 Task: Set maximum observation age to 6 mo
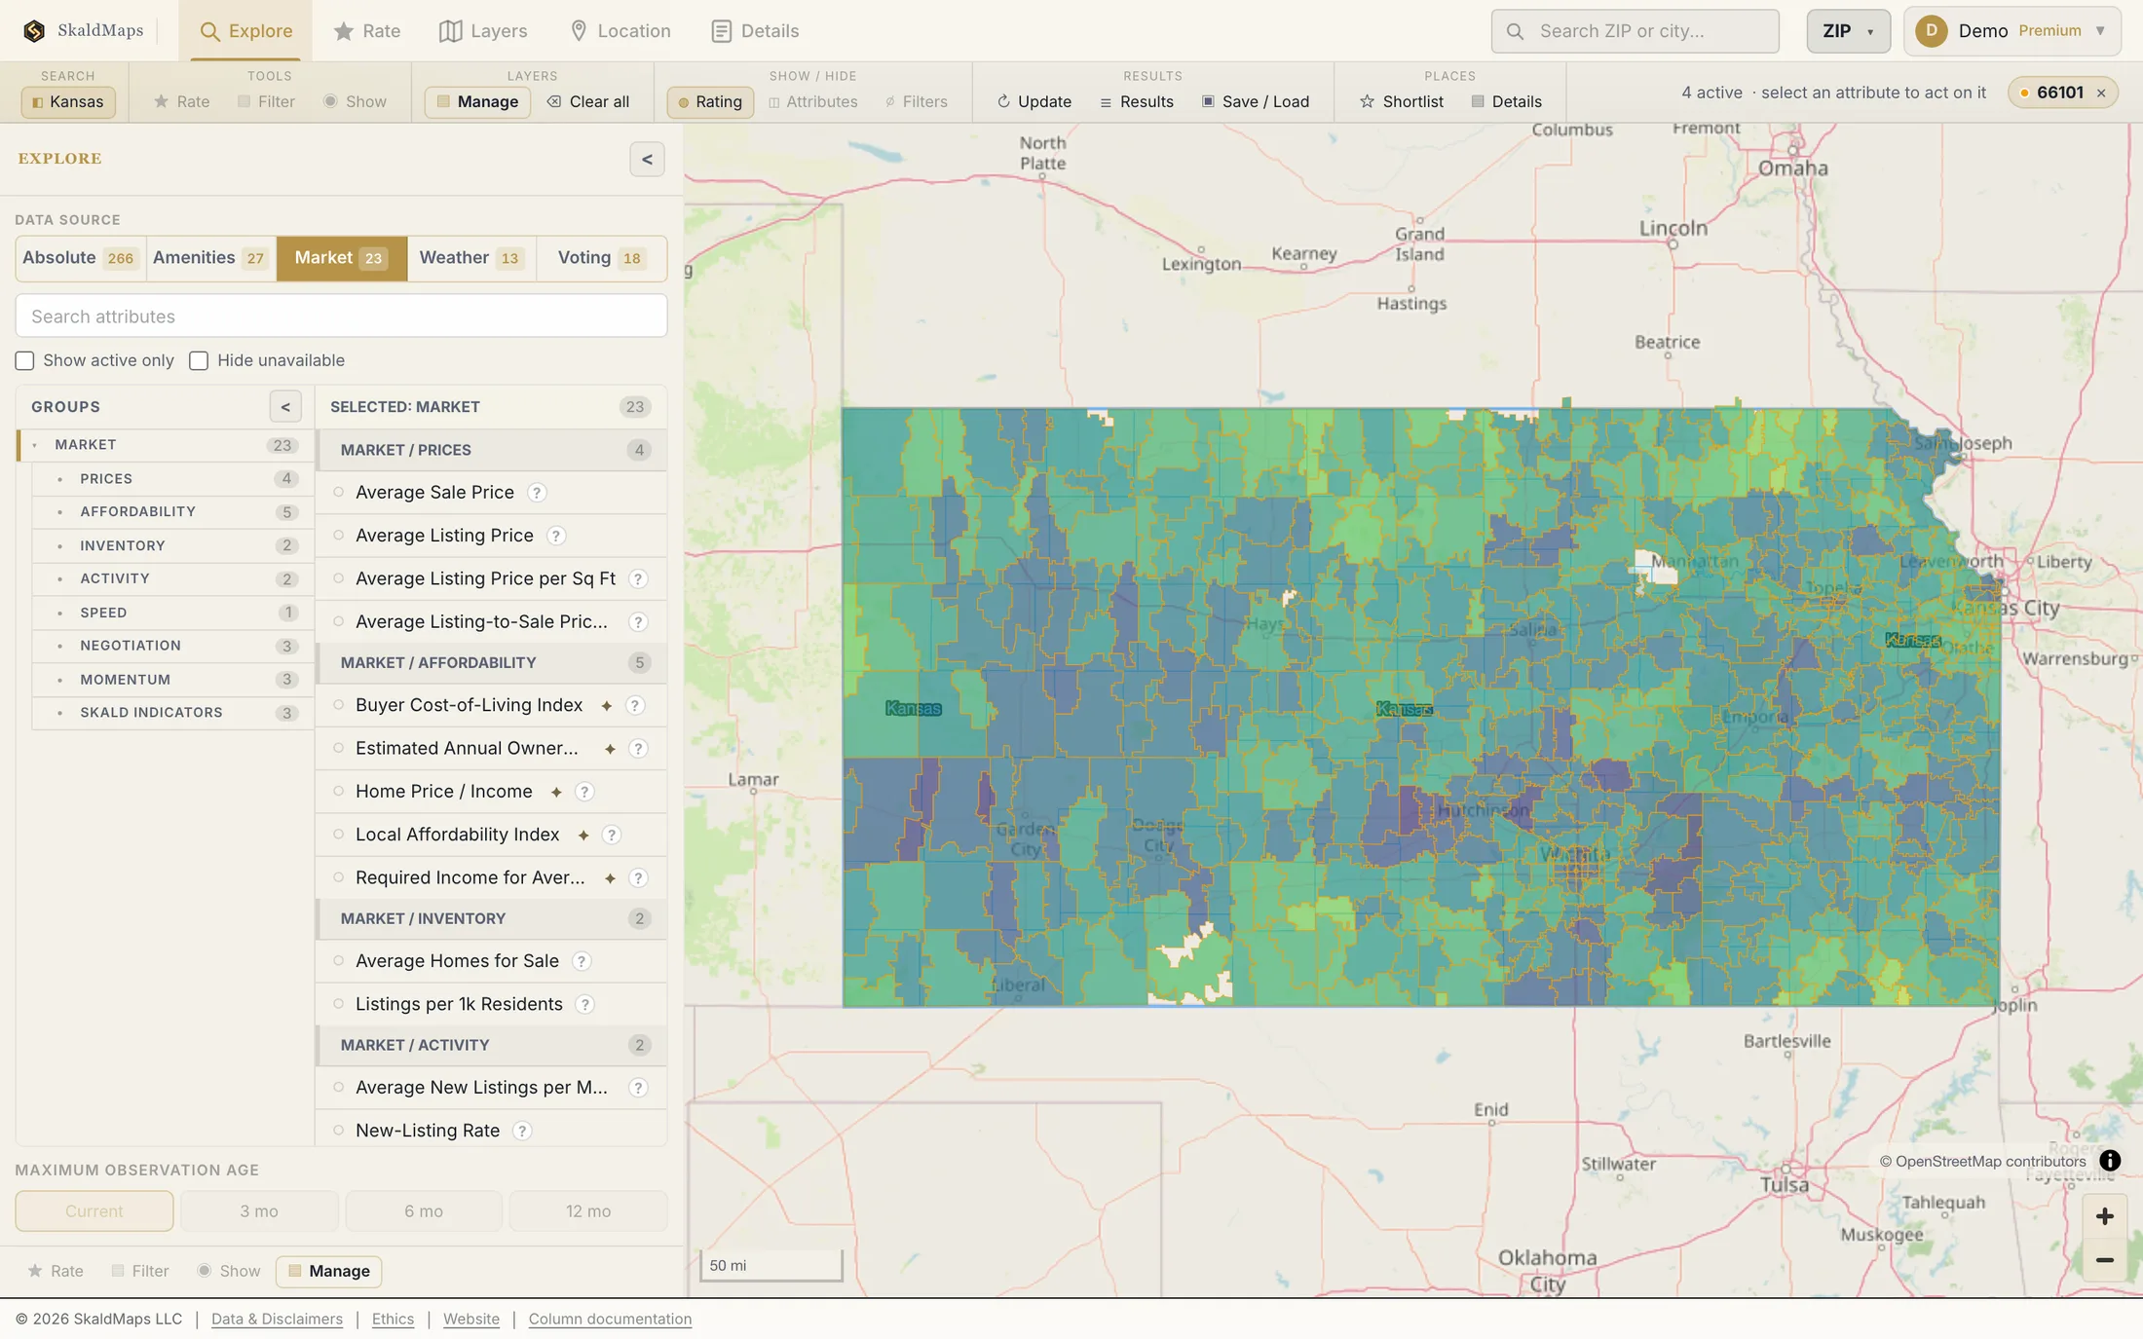(424, 1211)
